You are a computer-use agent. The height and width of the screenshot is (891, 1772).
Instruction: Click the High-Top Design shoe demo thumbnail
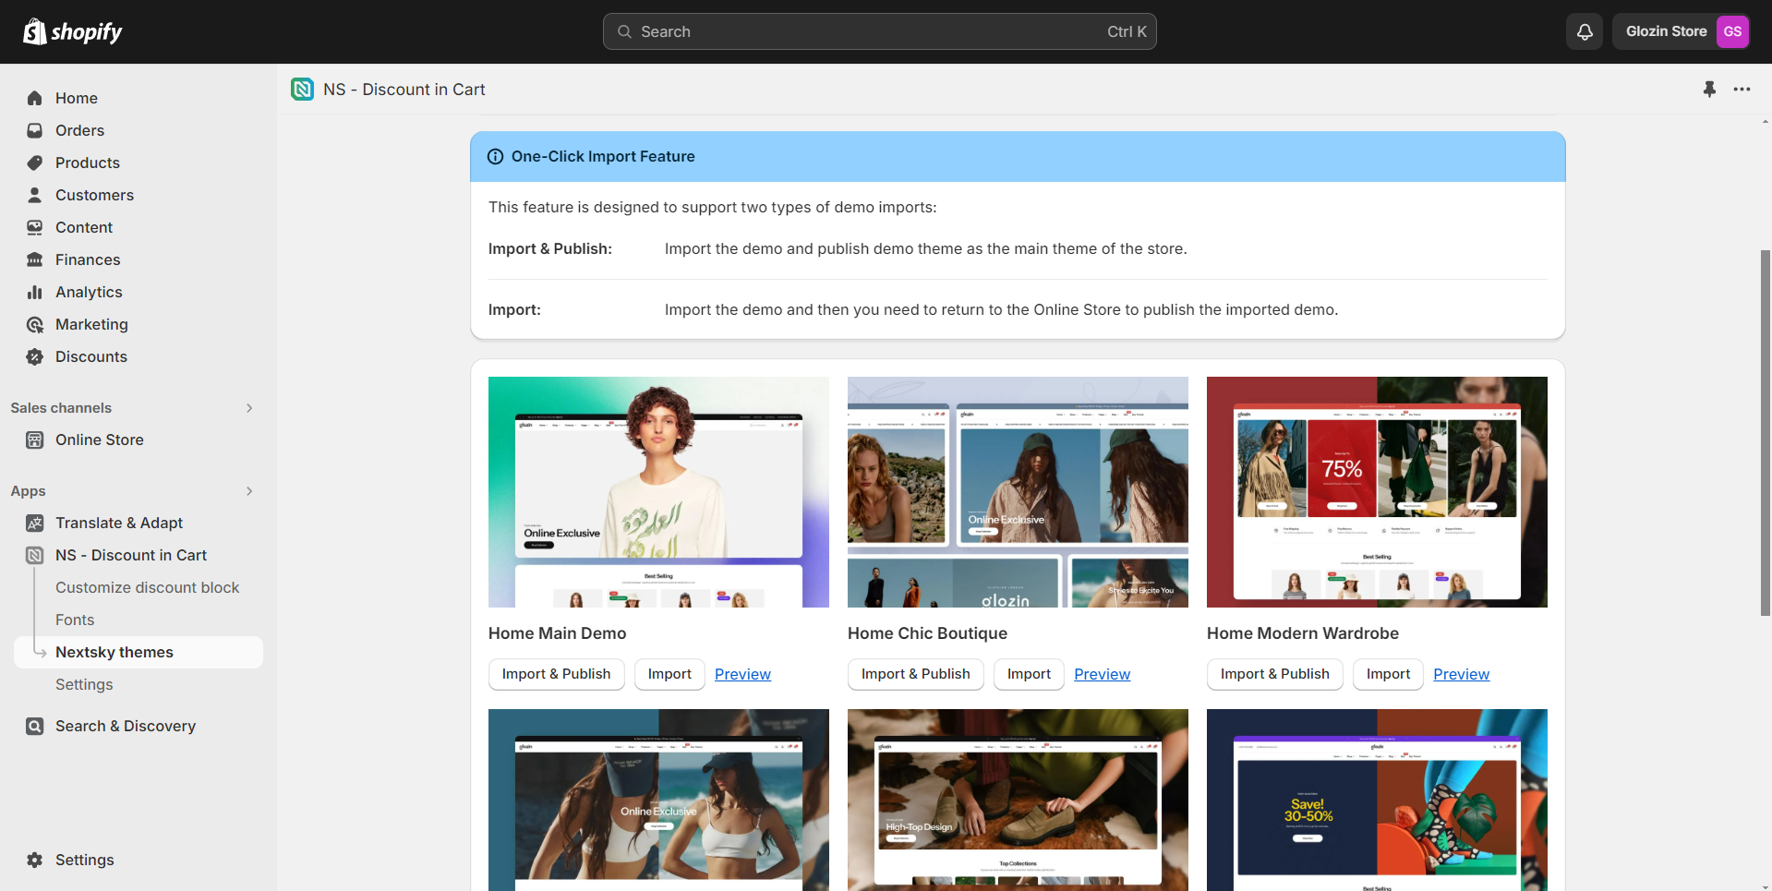pyautogui.click(x=1018, y=800)
